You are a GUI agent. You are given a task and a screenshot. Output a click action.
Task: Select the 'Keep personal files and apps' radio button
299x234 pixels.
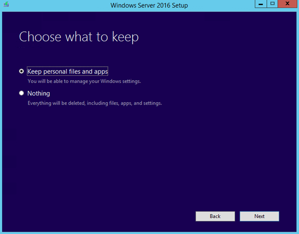tap(22, 71)
